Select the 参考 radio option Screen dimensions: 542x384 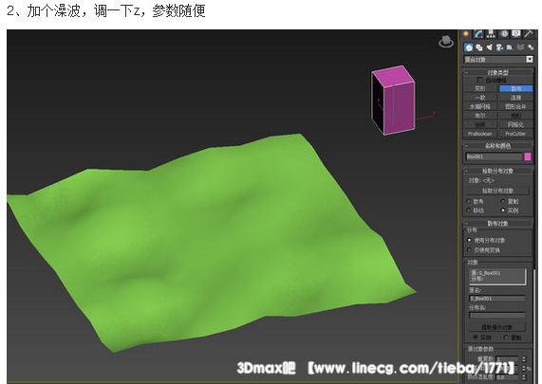469,201
